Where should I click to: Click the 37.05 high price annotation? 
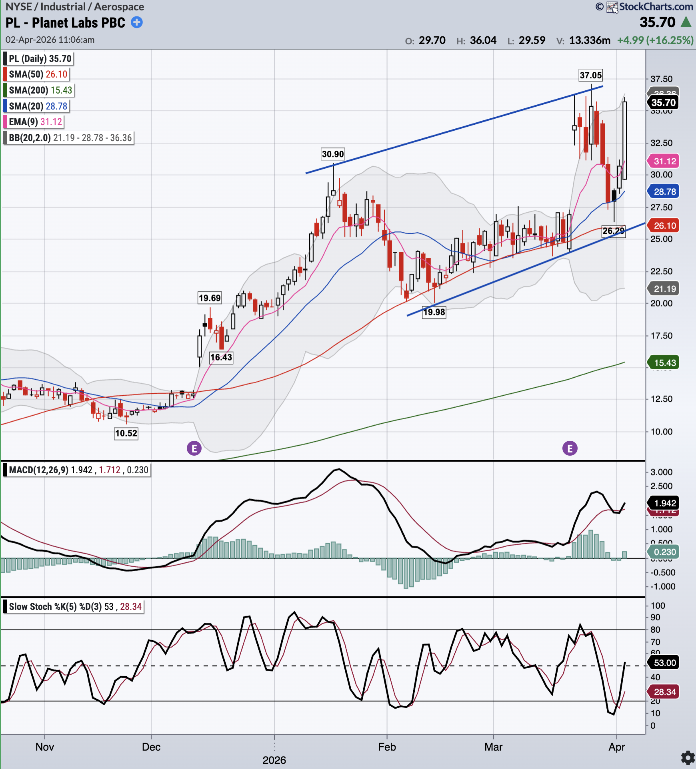pos(590,75)
